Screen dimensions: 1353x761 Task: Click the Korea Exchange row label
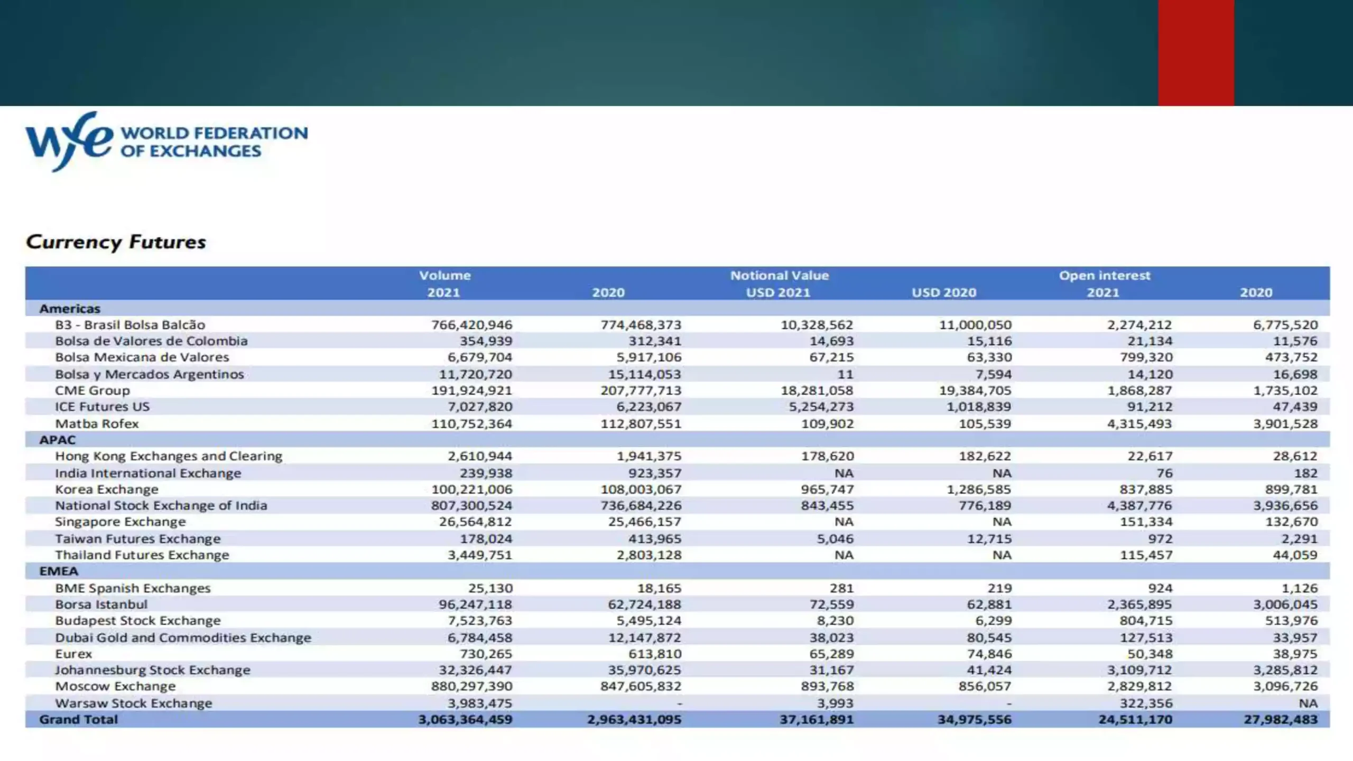tap(107, 489)
